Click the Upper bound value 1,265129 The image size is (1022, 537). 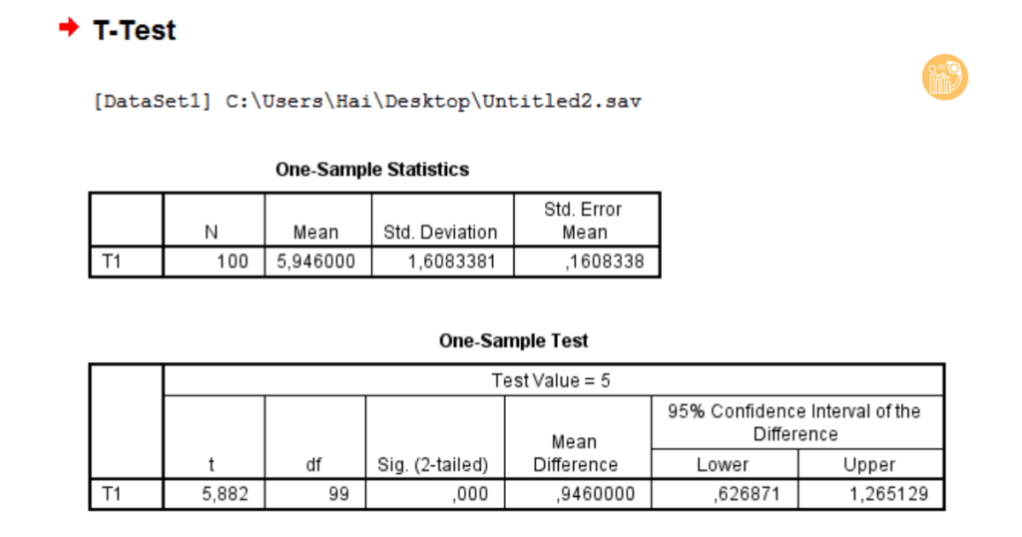[890, 494]
